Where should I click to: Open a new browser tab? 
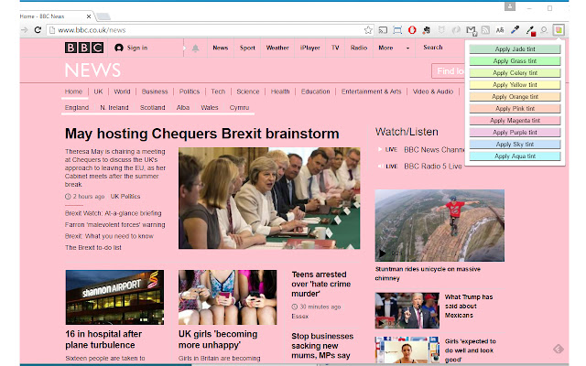tap(103, 16)
